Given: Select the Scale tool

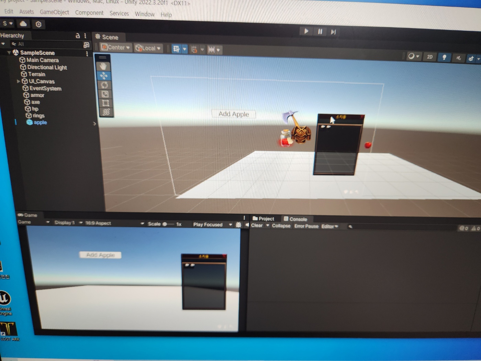Looking at the screenshot, I should point(105,94).
